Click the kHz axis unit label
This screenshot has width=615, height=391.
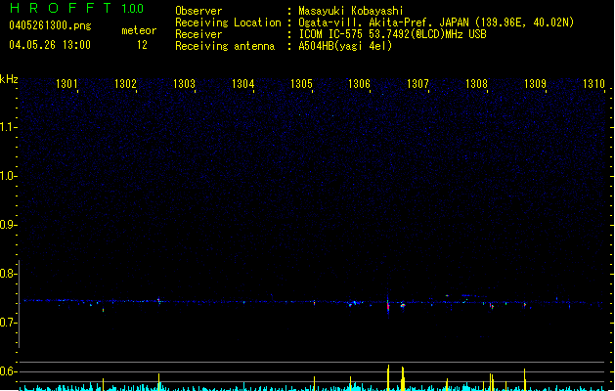tap(9, 79)
